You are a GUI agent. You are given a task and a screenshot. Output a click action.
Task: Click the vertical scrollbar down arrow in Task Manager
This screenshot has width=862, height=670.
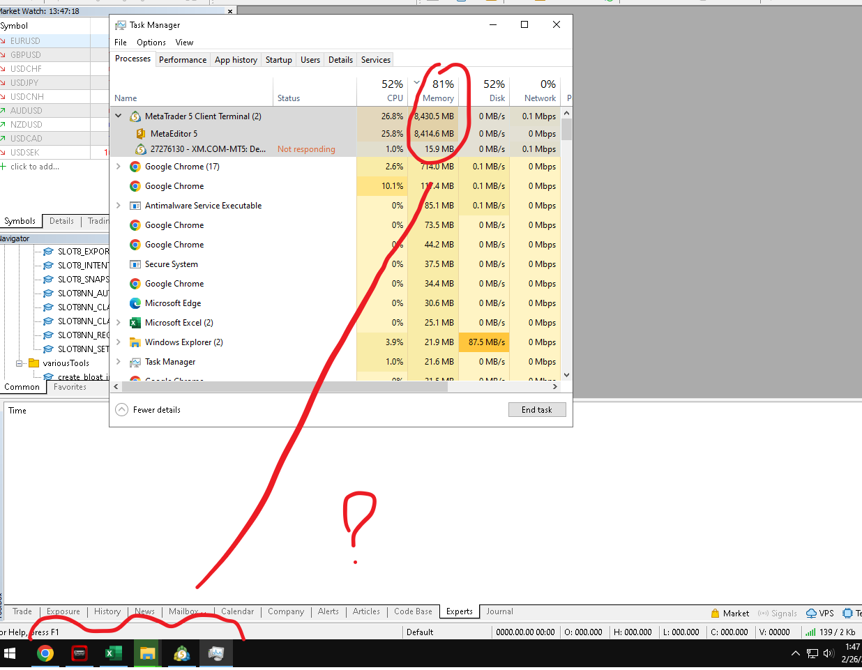[x=566, y=375]
